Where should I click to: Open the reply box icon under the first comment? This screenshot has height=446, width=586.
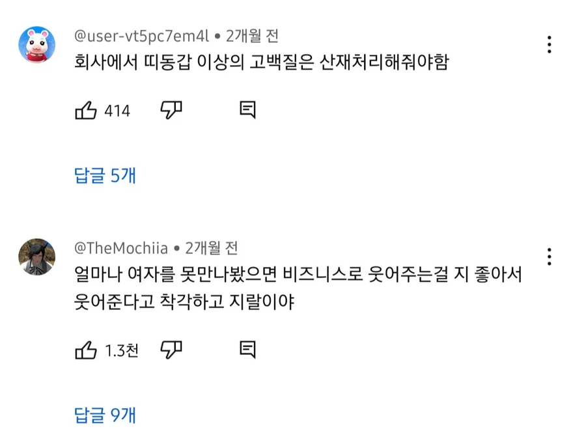click(247, 111)
